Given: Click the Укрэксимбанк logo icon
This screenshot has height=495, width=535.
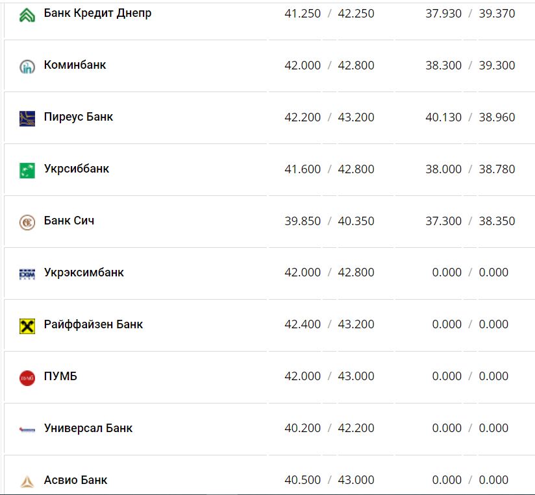Looking at the screenshot, I should [x=27, y=274].
